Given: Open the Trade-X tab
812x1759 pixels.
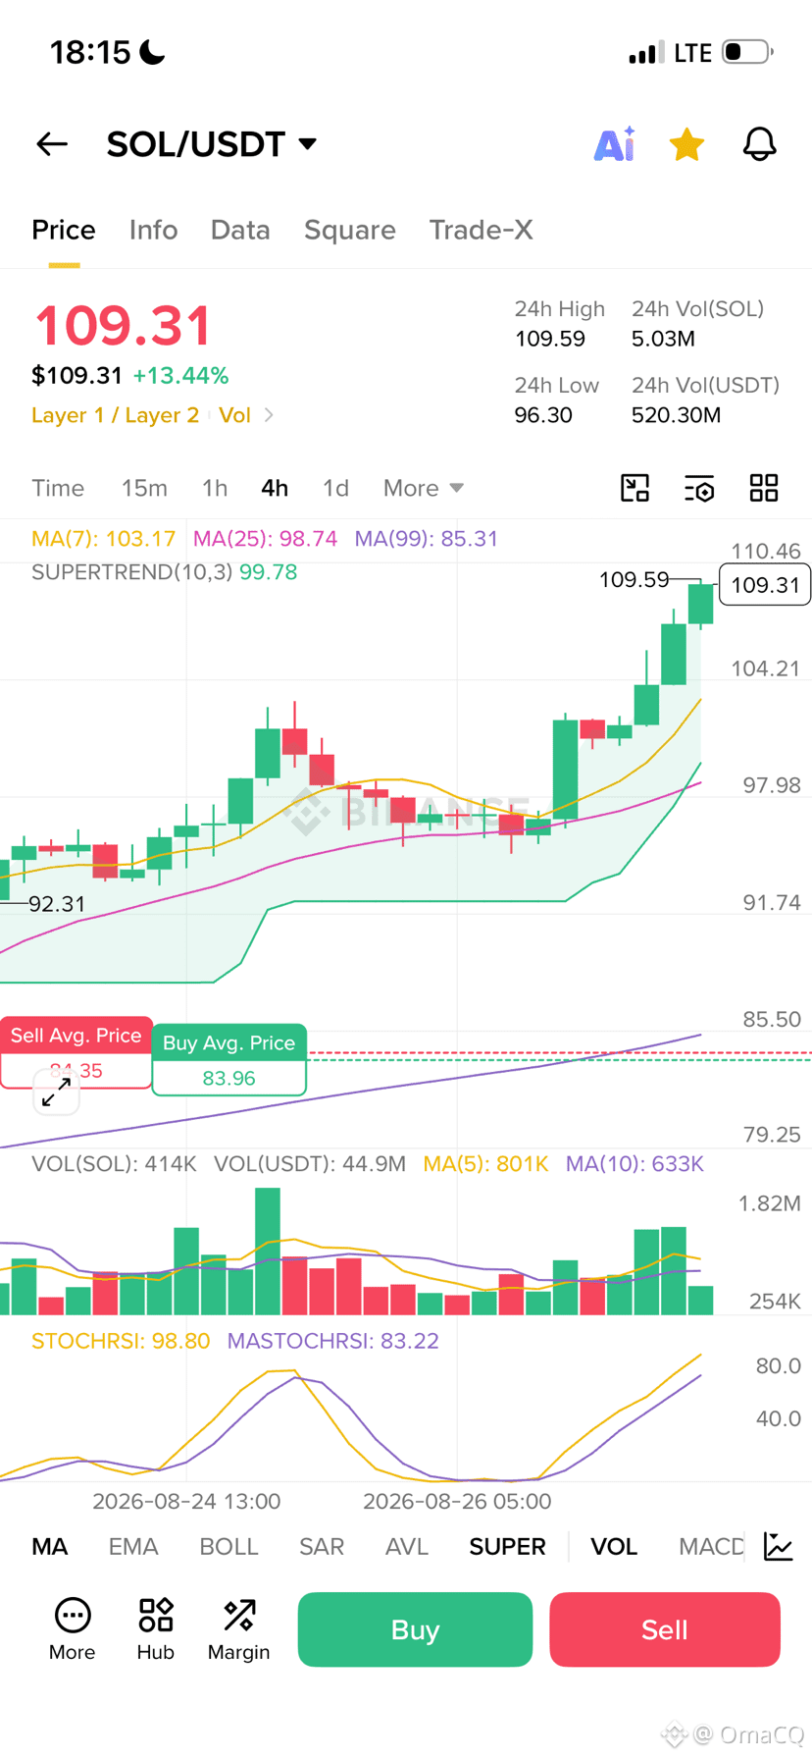Looking at the screenshot, I should (x=481, y=230).
